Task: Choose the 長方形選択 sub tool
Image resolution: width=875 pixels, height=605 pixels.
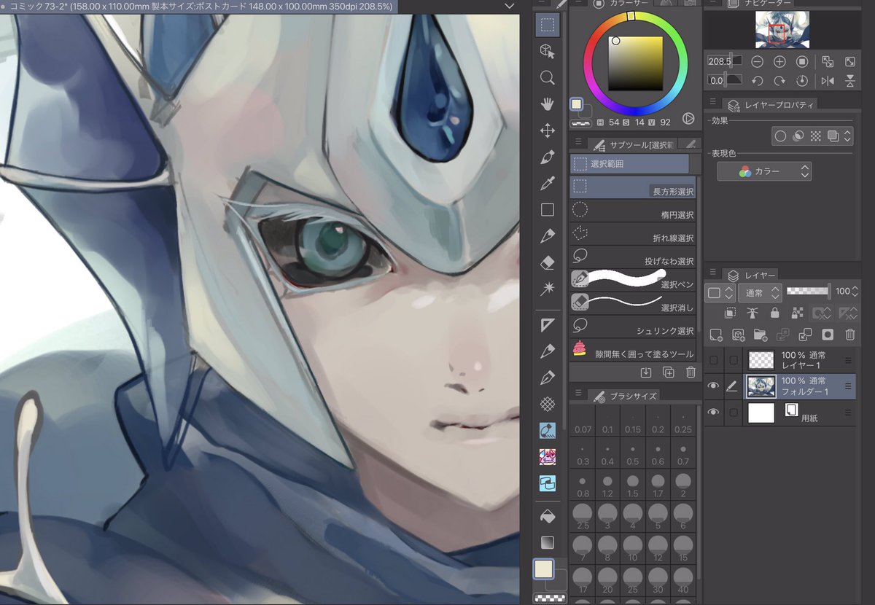Action: pos(633,187)
